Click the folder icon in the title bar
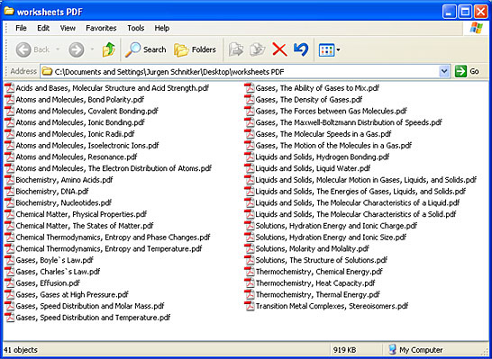The width and height of the screenshot is (492, 359). pyautogui.click(x=9, y=12)
